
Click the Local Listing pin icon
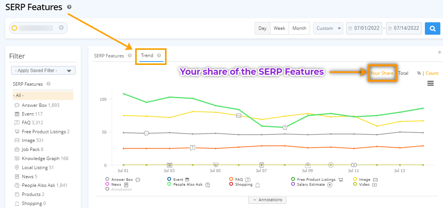(17, 167)
